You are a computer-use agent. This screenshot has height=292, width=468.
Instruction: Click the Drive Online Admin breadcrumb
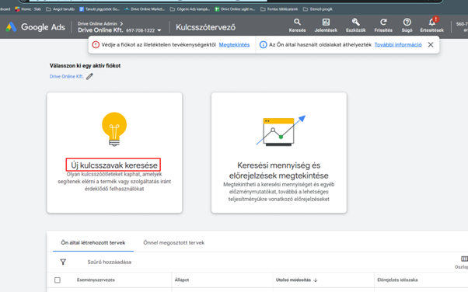point(97,23)
